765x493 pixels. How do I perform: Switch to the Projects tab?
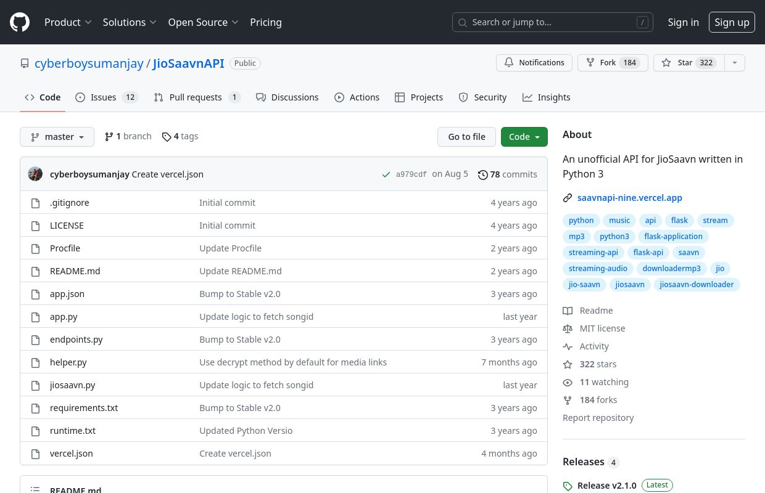pos(419,97)
